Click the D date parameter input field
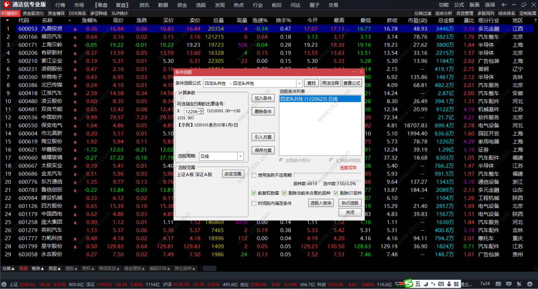Image resolution: width=538 pixels, height=289 pixels. pos(191,112)
